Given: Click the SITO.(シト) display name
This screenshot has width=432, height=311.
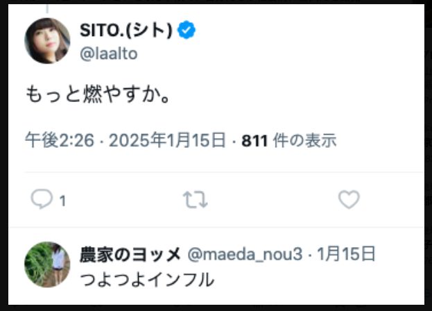Looking at the screenshot, I should coord(126,30).
